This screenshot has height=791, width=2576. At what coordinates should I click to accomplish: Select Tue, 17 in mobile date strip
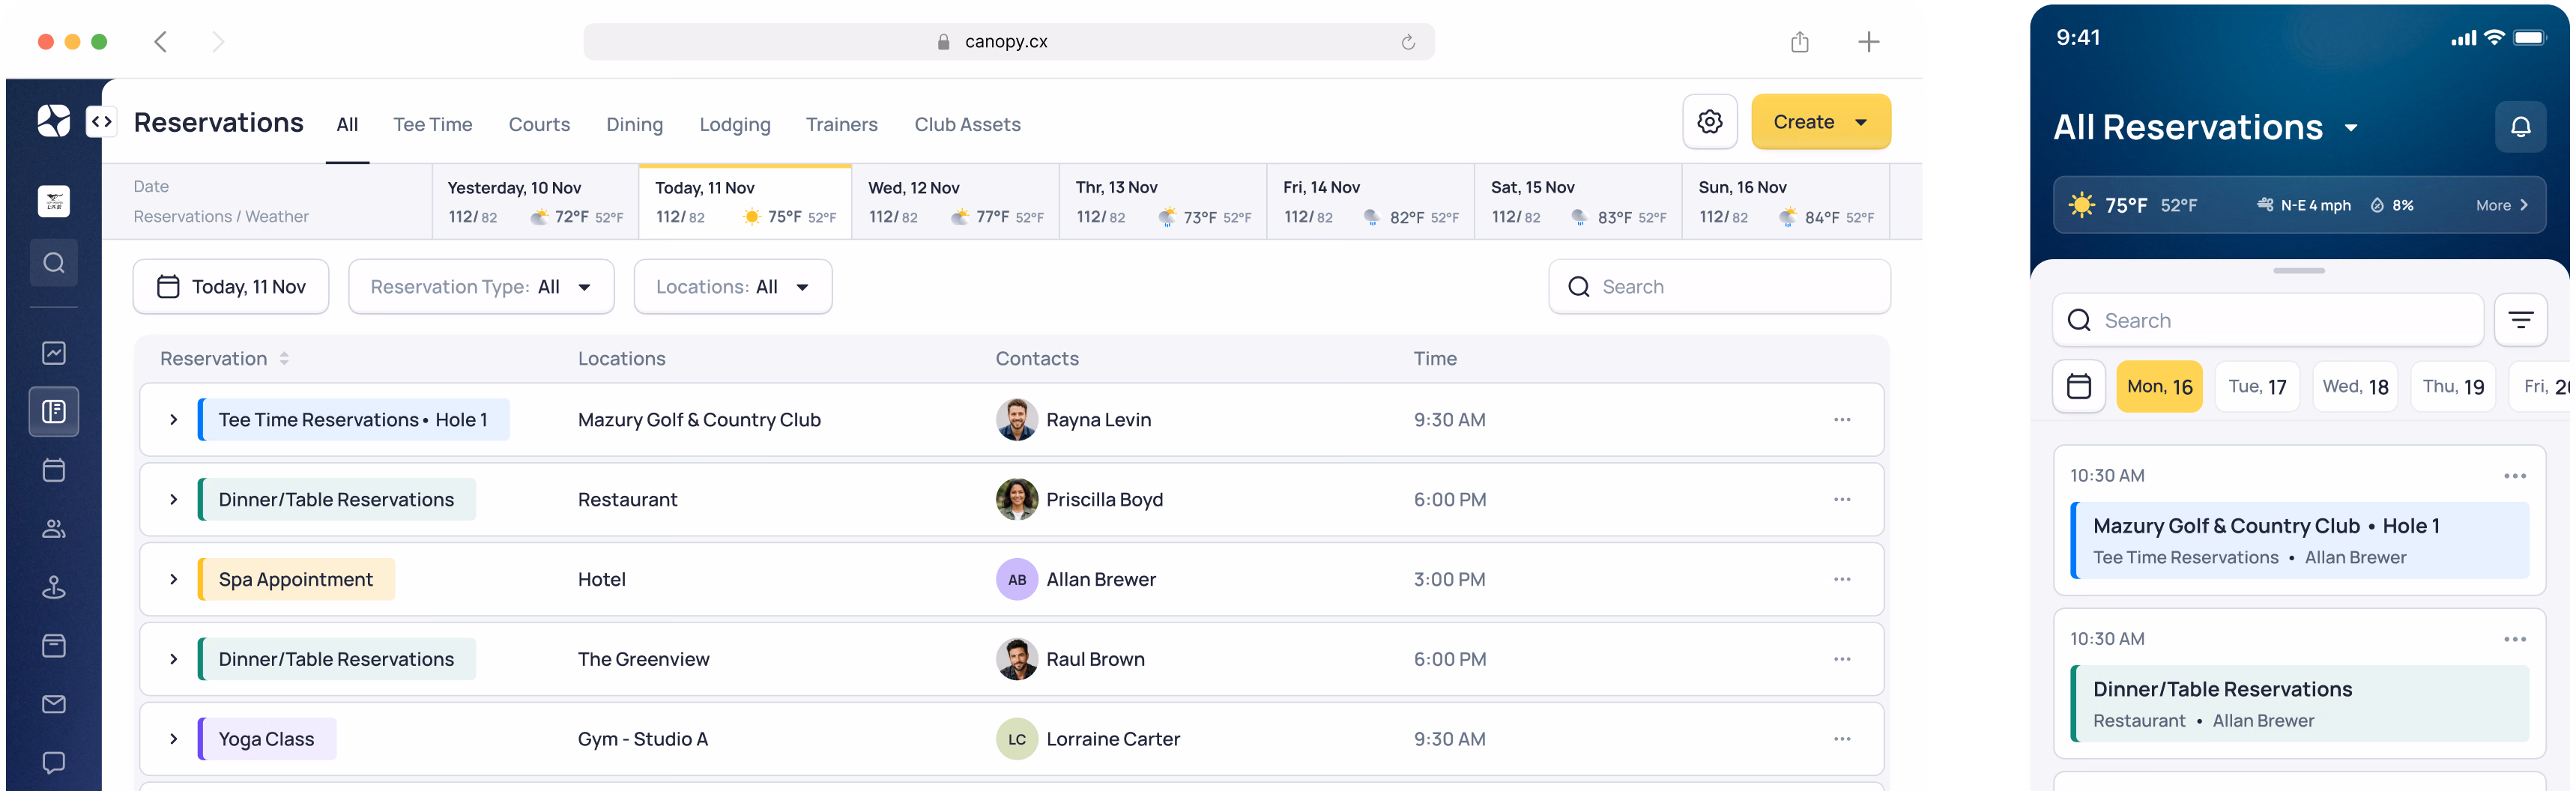(2257, 386)
